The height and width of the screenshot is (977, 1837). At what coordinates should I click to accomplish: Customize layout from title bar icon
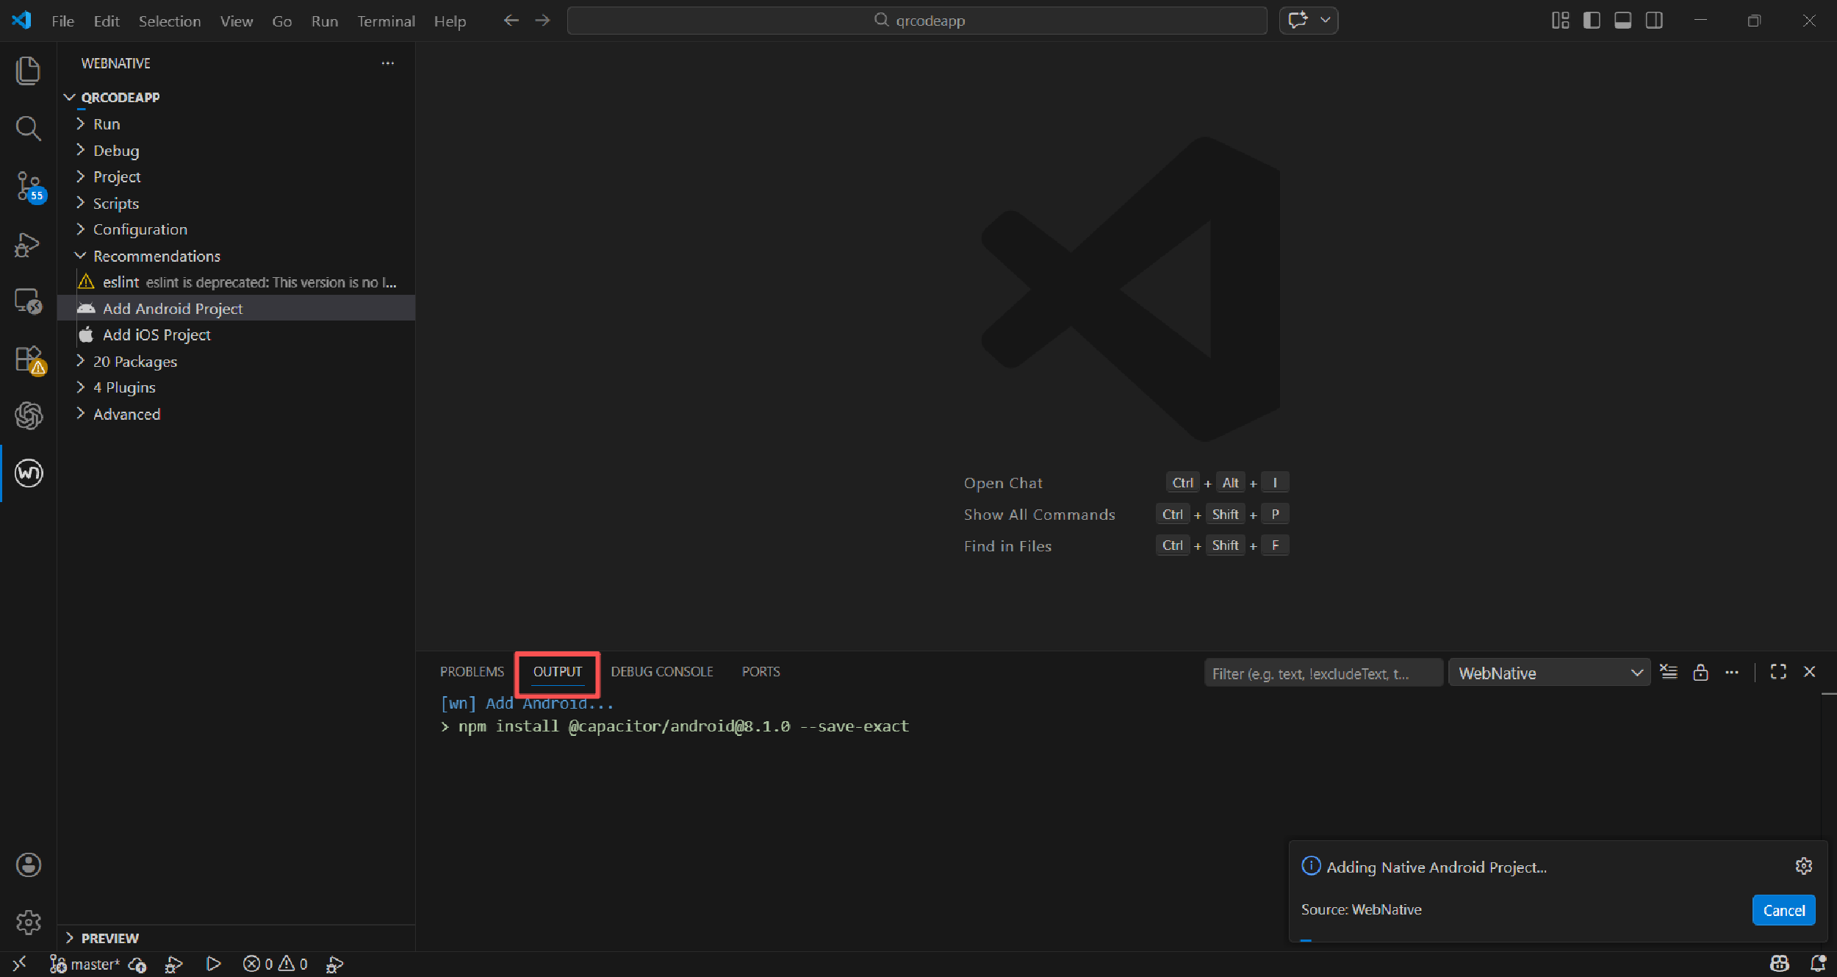point(1560,21)
